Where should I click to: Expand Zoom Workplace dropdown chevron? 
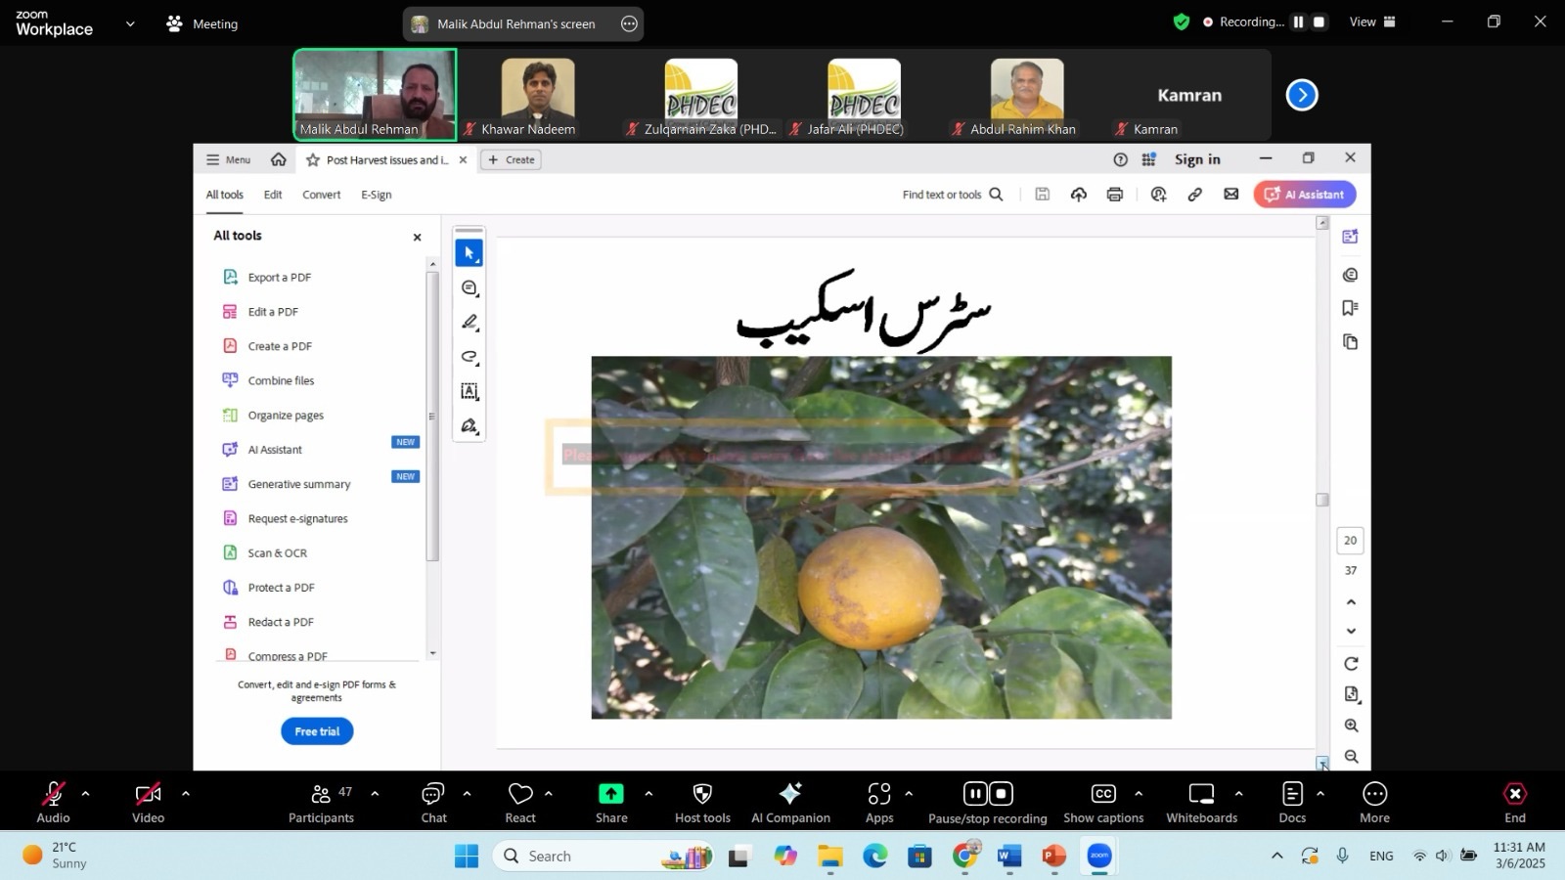tap(130, 23)
